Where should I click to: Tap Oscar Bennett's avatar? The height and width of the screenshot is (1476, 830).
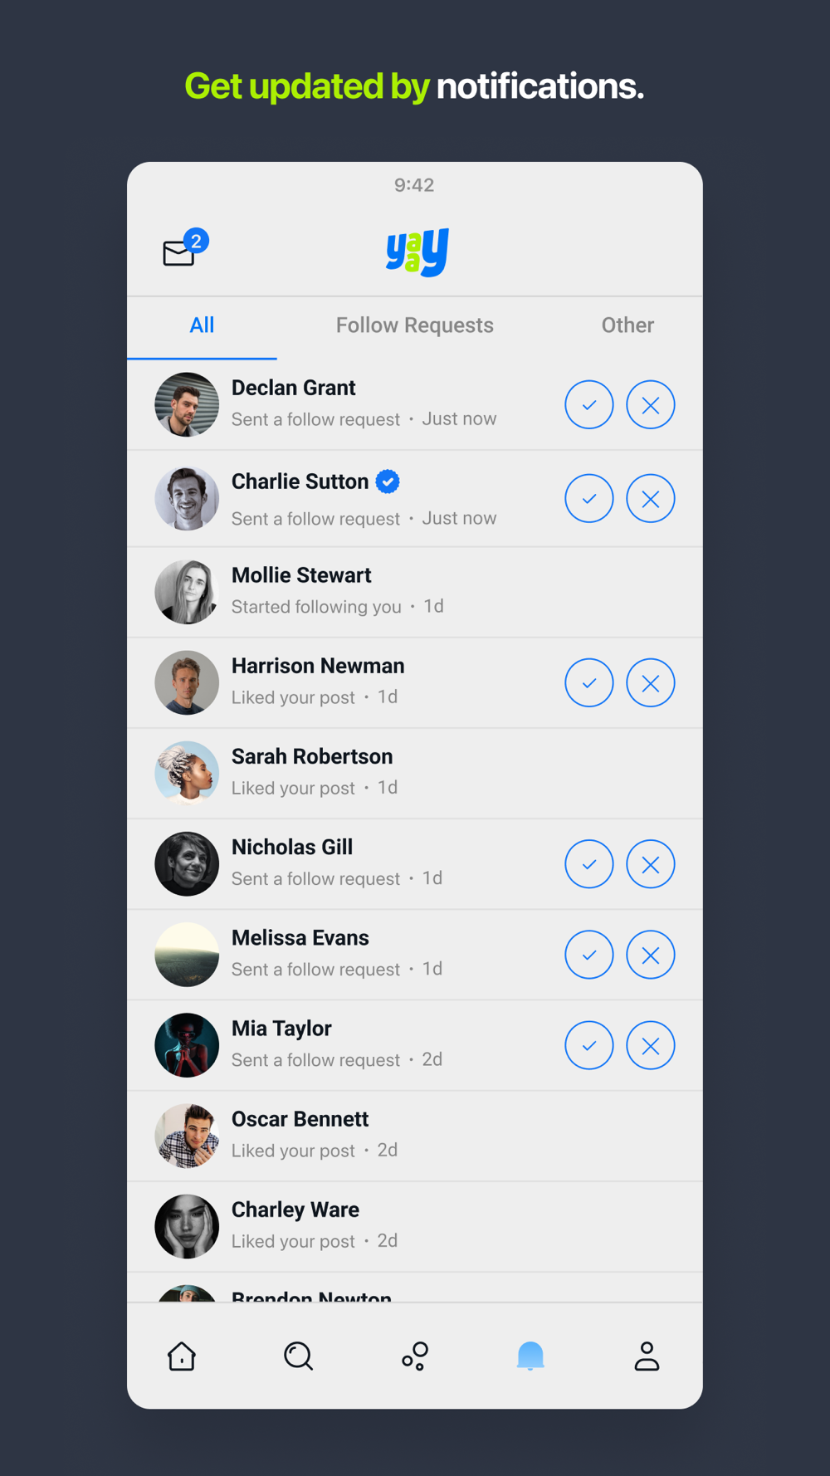pyautogui.click(x=187, y=1136)
